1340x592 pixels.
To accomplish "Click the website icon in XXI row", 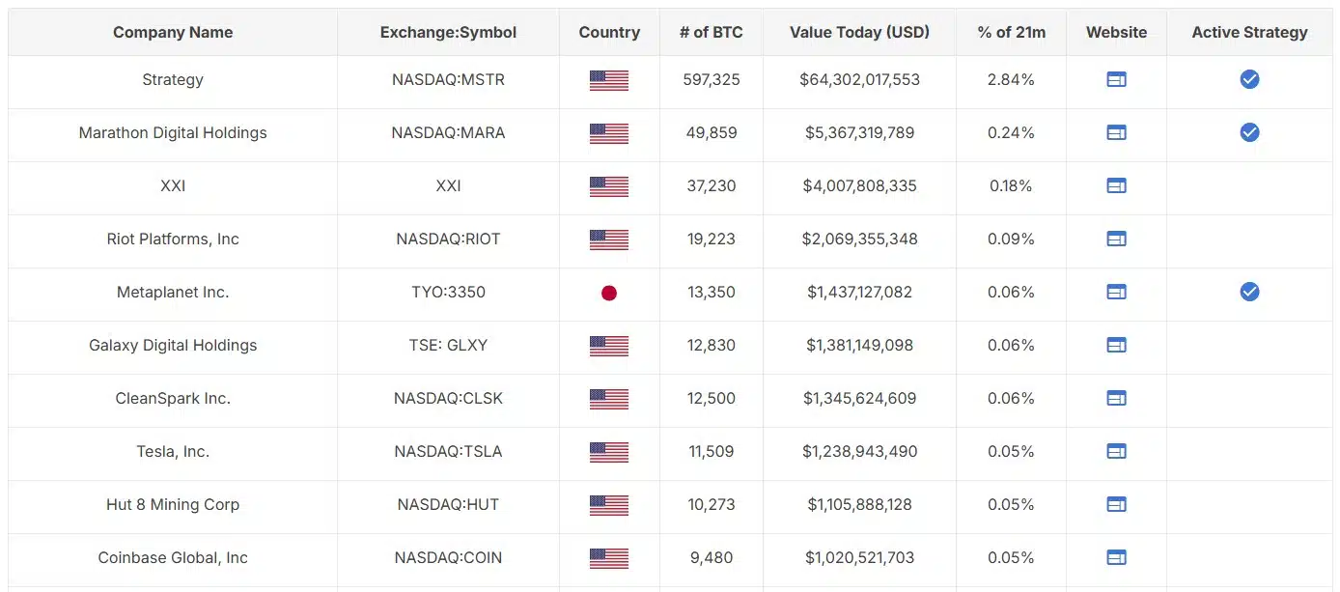I will 1116,185.
